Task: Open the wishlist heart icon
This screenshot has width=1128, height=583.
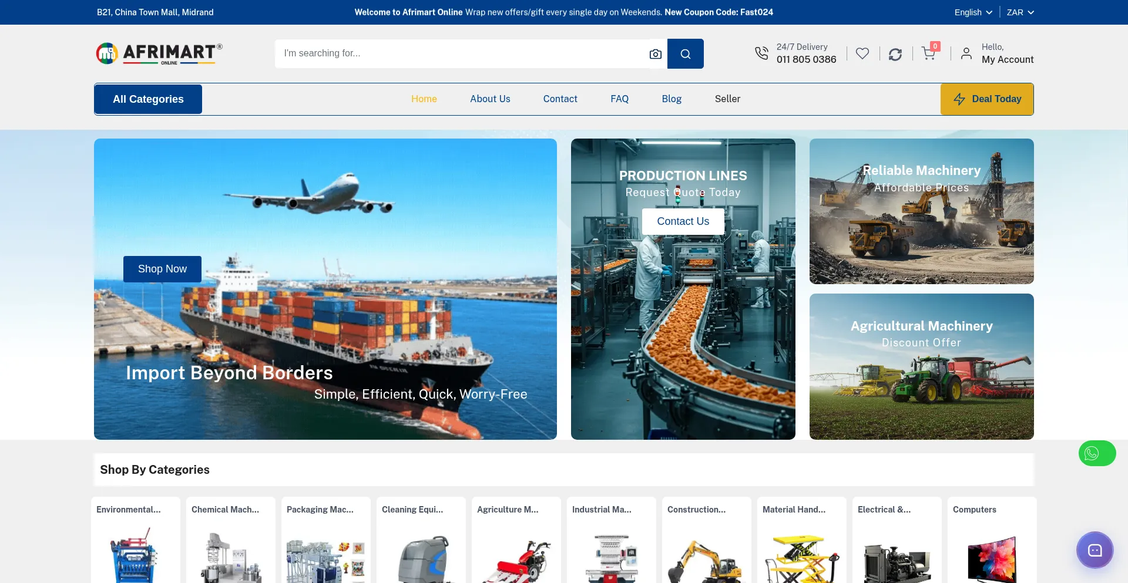Action: pos(862,53)
